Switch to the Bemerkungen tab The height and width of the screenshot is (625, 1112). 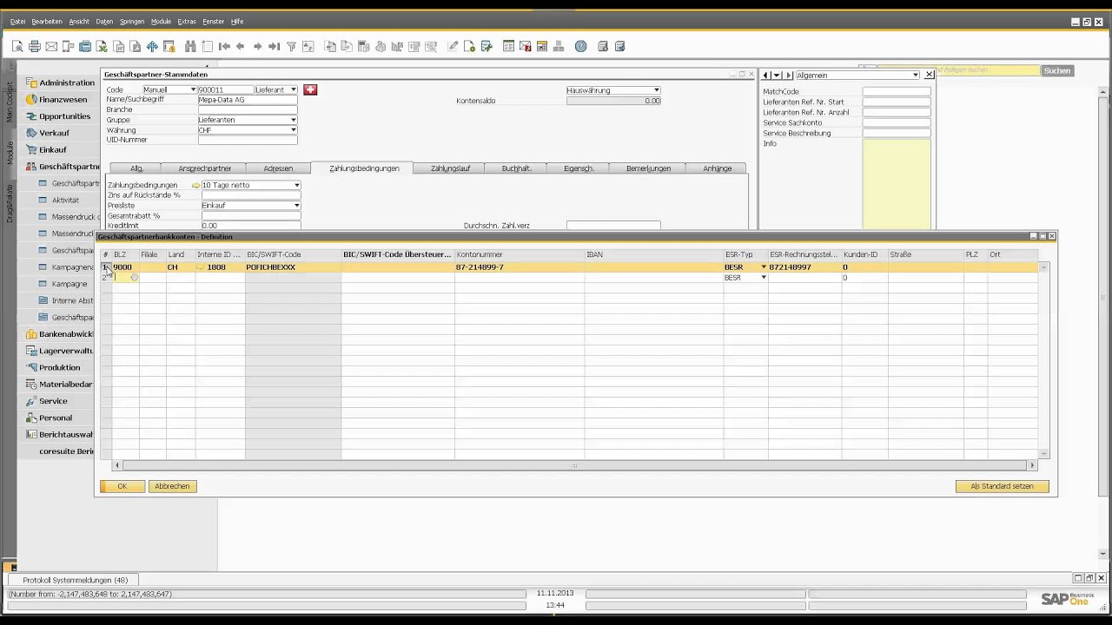pos(648,168)
